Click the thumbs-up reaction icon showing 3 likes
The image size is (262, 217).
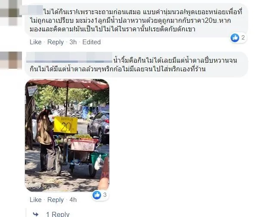(97, 195)
